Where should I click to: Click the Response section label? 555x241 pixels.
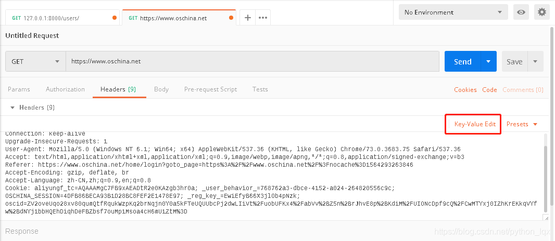pos(21,231)
